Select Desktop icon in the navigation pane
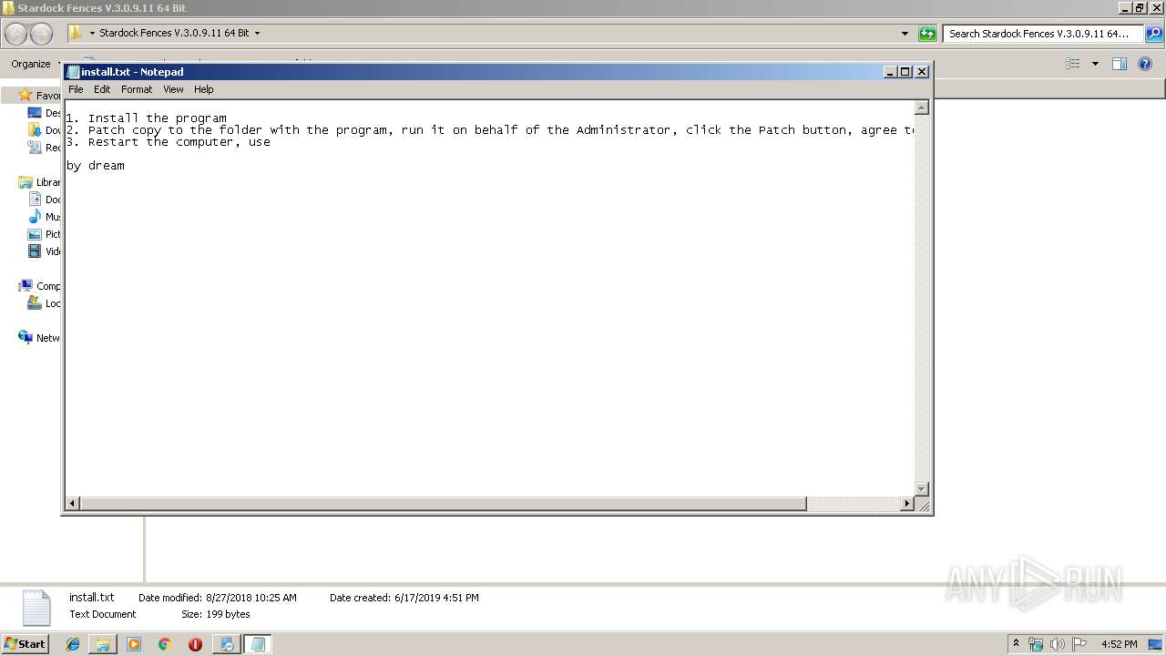Viewport: 1166px width, 656px height. click(x=35, y=113)
